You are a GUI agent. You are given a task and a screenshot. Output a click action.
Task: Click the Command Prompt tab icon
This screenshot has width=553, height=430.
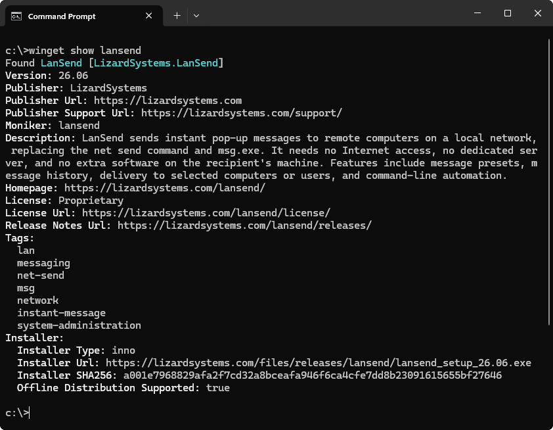(16, 16)
